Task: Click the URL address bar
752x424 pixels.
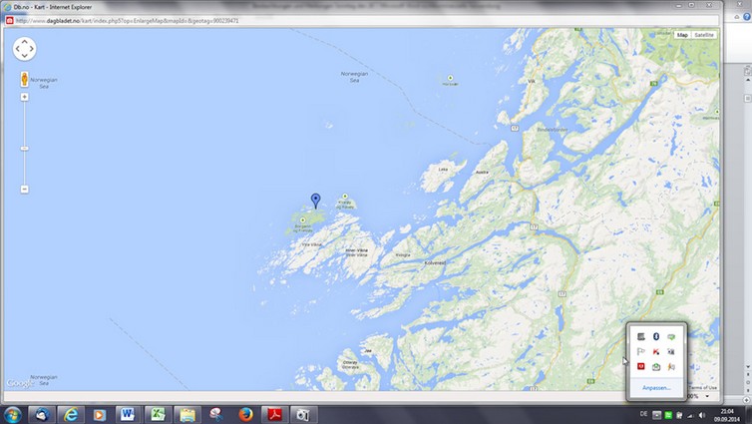Action: (x=199, y=20)
